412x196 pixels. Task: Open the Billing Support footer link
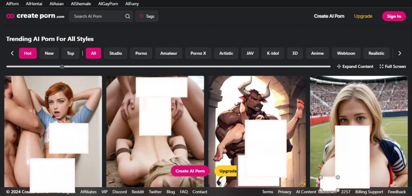tap(369, 192)
